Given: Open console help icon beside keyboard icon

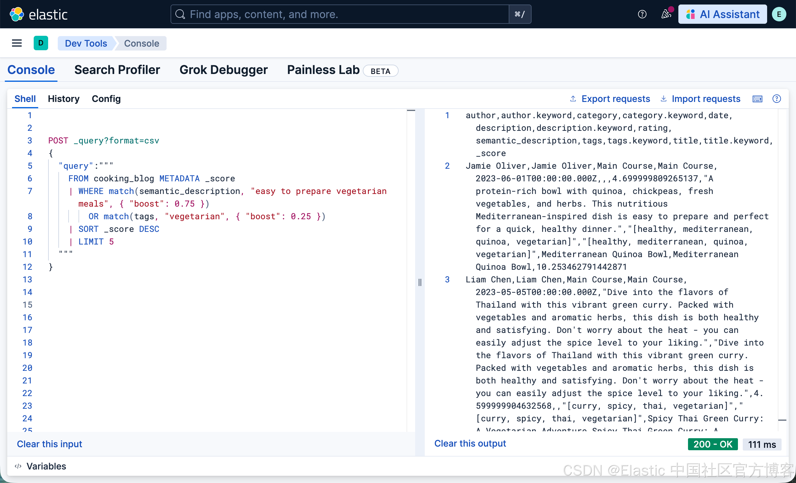Looking at the screenshot, I should coord(777,99).
